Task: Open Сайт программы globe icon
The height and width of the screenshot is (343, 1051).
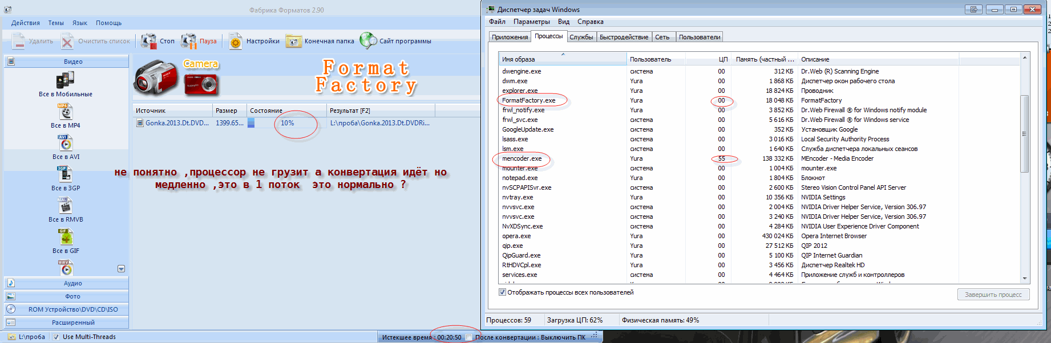Action: pos(368,40)
